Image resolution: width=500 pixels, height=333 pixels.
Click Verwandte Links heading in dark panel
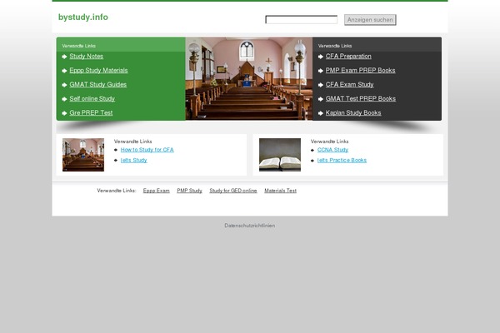click(x=335, y=46)
